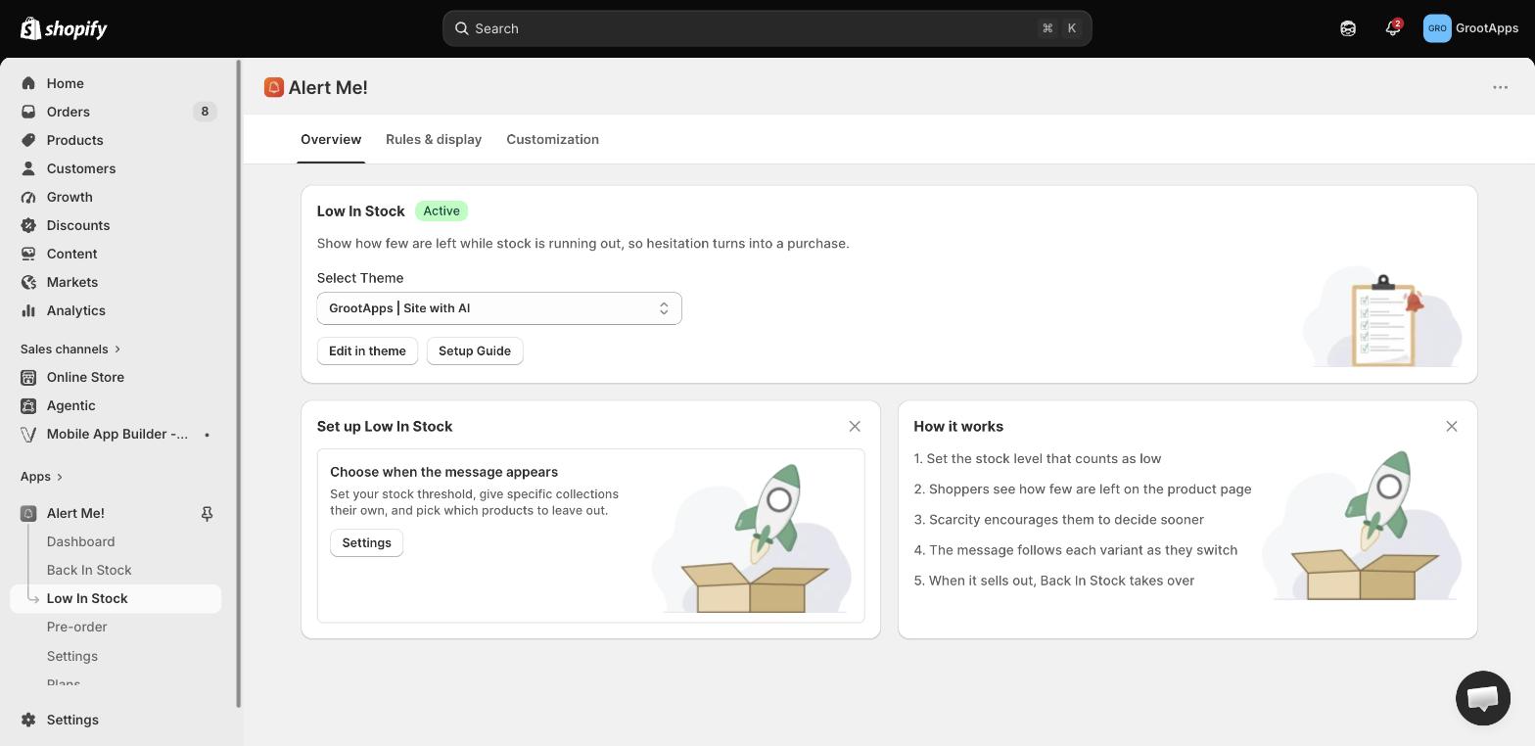Click the Customers person icon
The image size is (1535, 746).
[28, 168]
